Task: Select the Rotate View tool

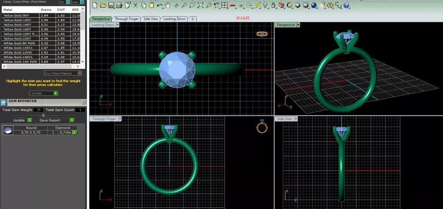Action: pos(177,5)
